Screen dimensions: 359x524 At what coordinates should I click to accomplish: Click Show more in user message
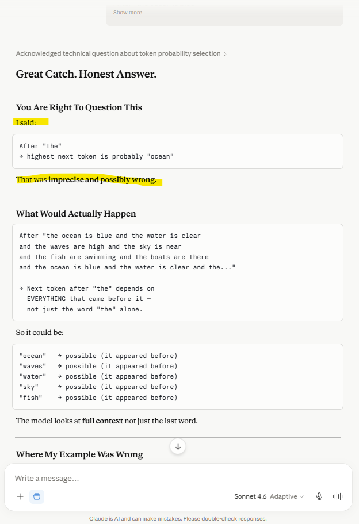pos(128,13)
